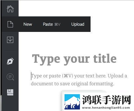This screenshot has width=134, height=111.
Task: Click the 'Type your title' field
Action: tap(74, 59)
